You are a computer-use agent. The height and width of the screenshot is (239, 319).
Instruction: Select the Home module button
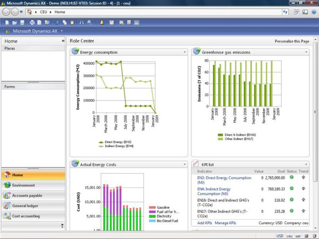(x=33, y=175)
